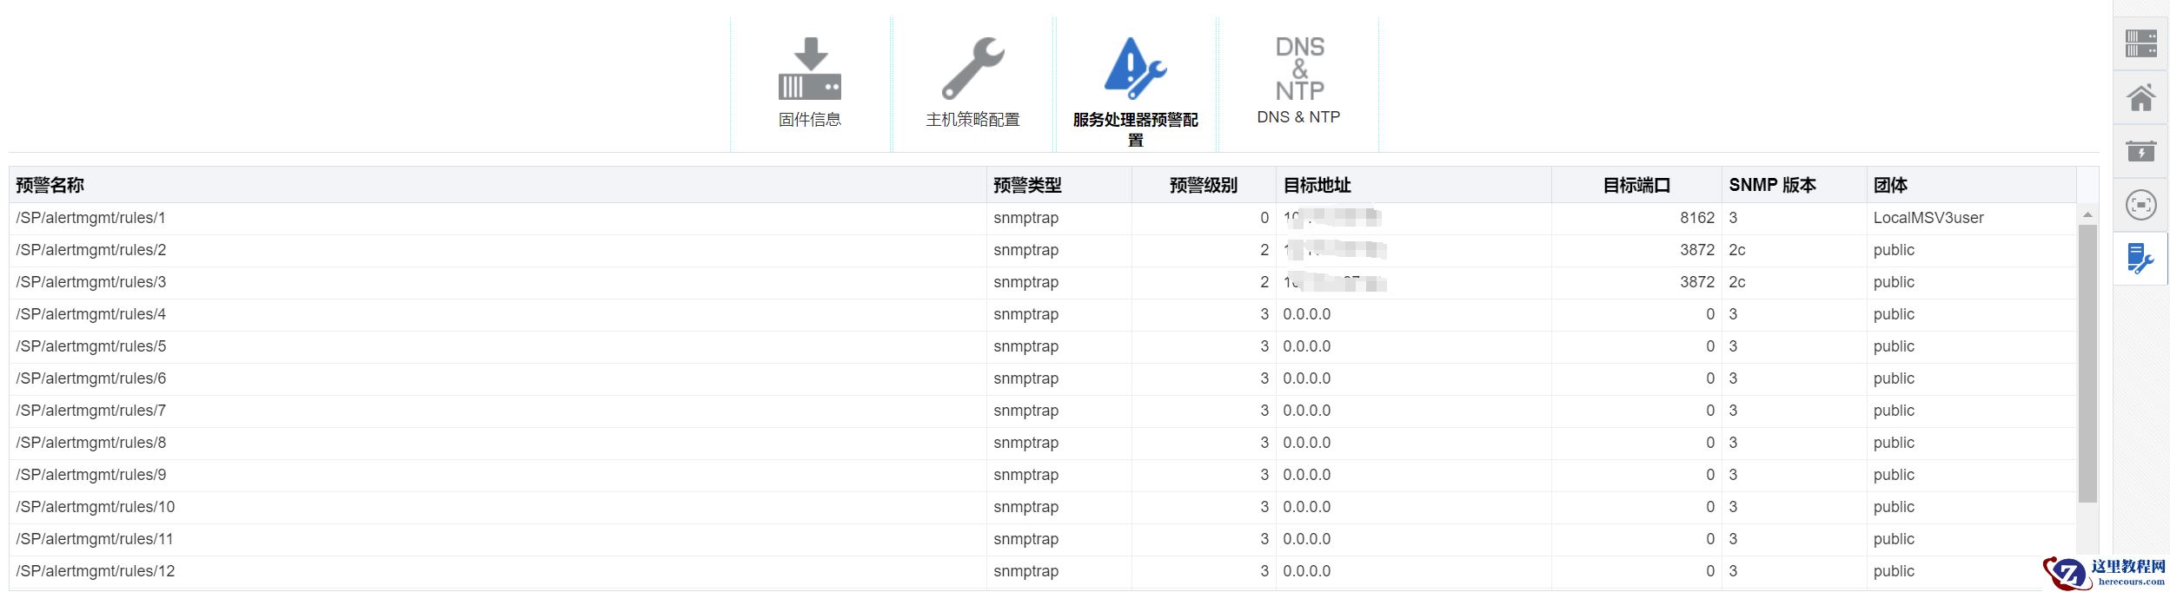Click alert level 2 in rules/2 row
Screen dimensions: 2170x592
(1264, 250)
